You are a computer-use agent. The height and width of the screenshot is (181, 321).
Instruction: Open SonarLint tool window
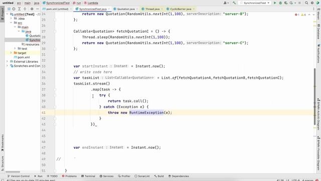pyautogui.click(x=142, y=176)
